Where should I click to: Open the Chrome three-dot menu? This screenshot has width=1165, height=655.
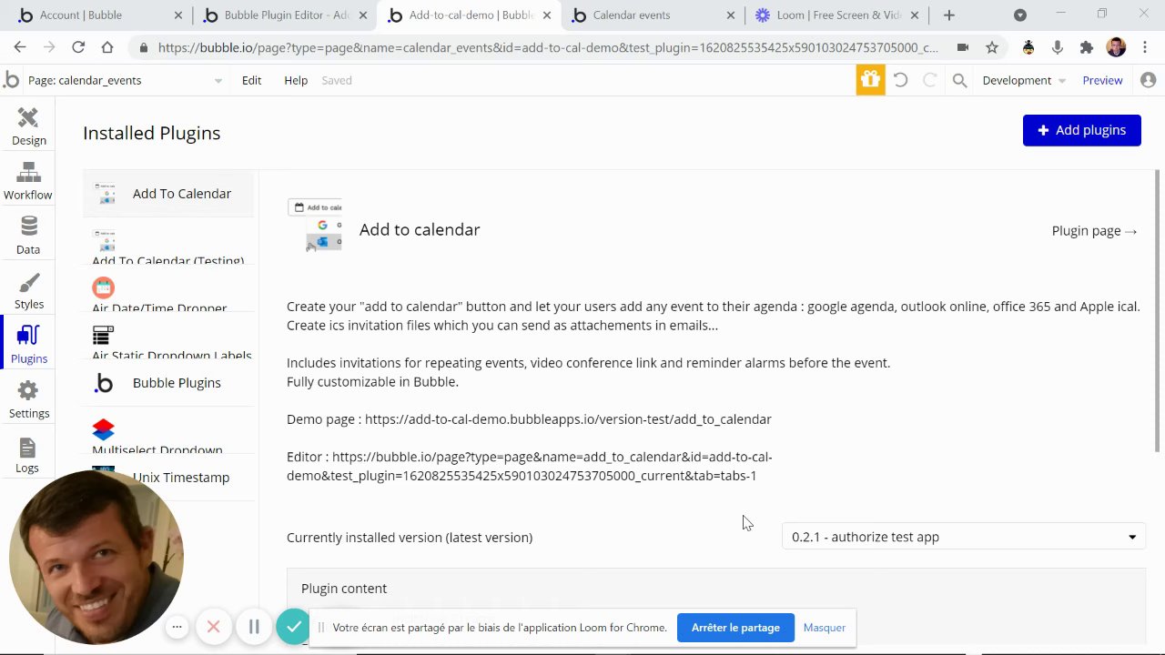tap(1145, 47)
